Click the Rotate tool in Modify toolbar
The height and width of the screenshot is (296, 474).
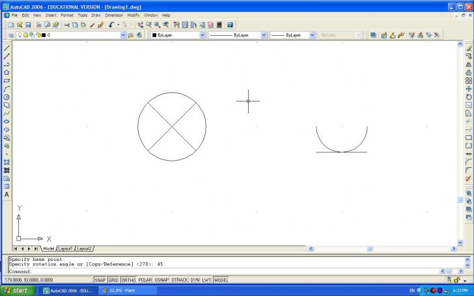pos(469,97)
